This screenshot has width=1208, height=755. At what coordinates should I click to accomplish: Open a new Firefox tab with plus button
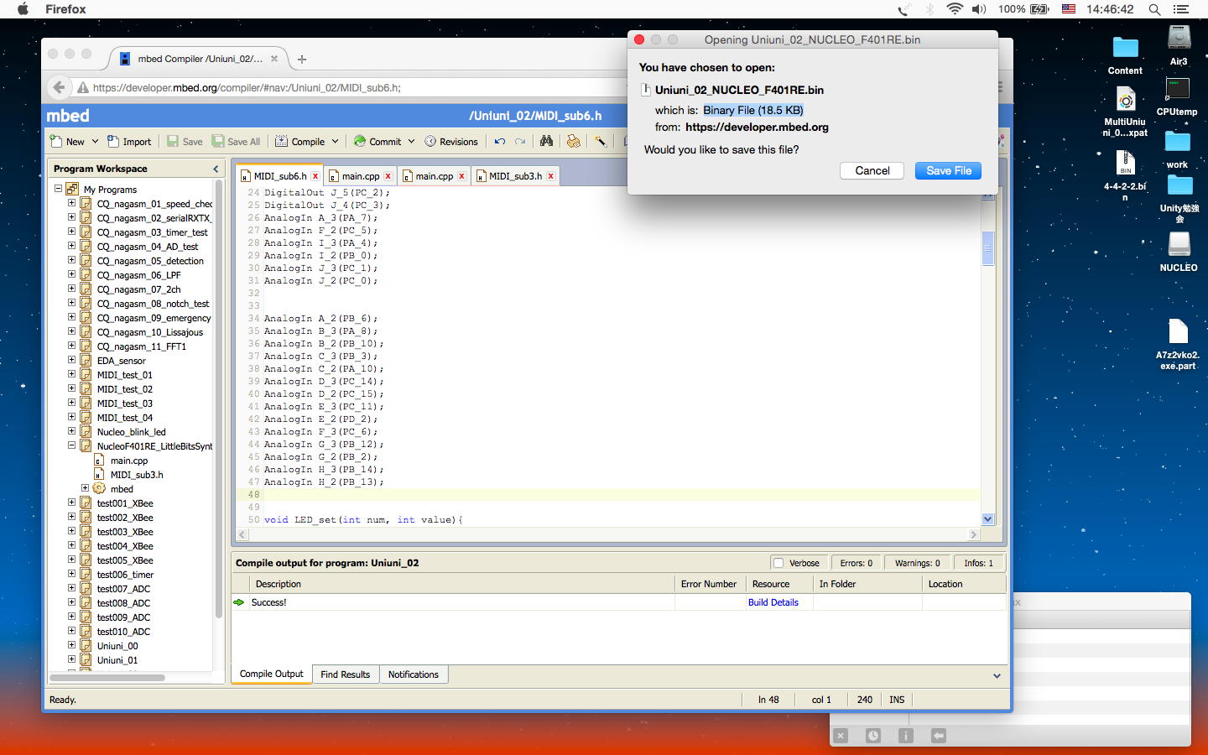point(302,59)
